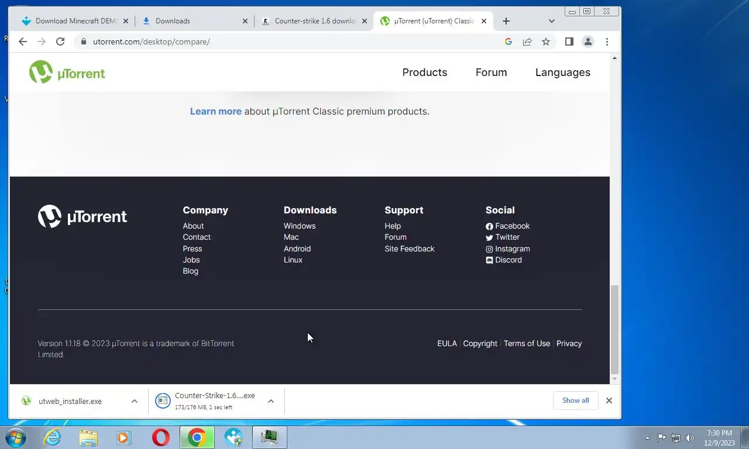Click the page vertical scrollbar thumb
749x449 pixels.
click(x=614, y=329)
